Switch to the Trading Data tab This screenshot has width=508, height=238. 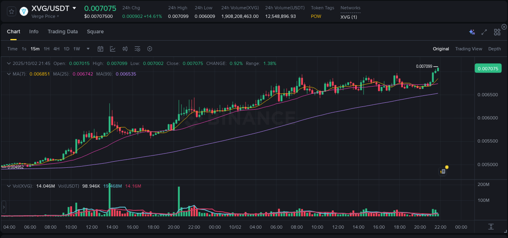(63, 31)
